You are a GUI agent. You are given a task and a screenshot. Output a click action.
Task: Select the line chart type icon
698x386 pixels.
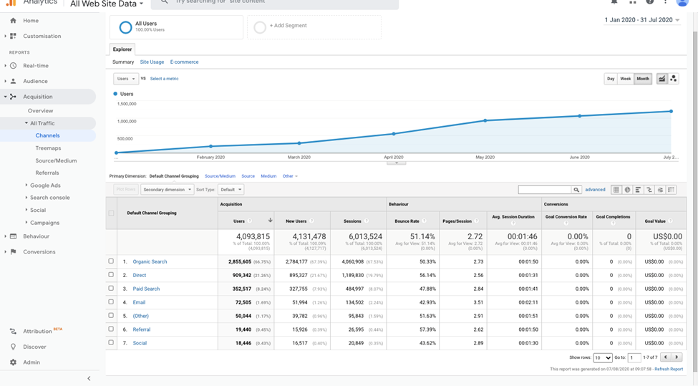coord(662,79)
